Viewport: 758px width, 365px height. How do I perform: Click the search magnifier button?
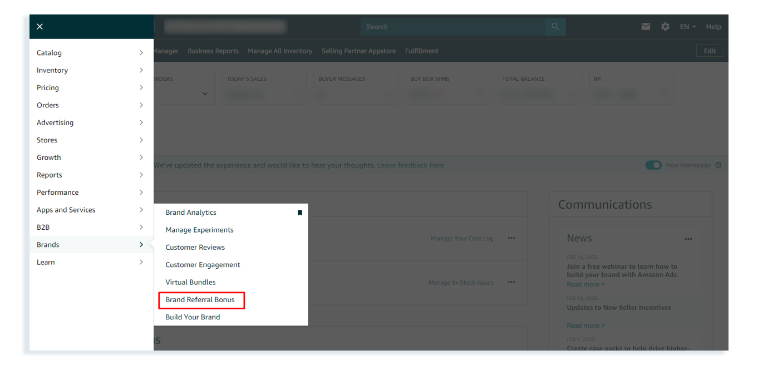555,27
